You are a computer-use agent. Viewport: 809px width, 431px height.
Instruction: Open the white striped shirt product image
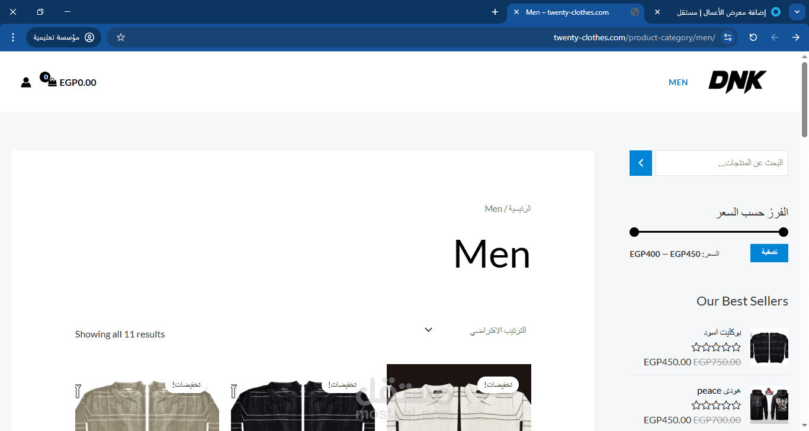coord(459,397)
